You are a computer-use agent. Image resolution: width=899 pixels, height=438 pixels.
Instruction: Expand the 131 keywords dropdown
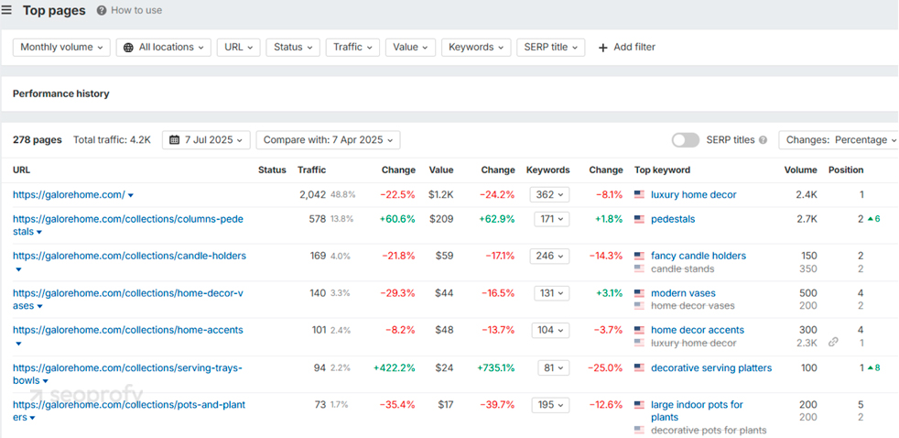(551, 293)
